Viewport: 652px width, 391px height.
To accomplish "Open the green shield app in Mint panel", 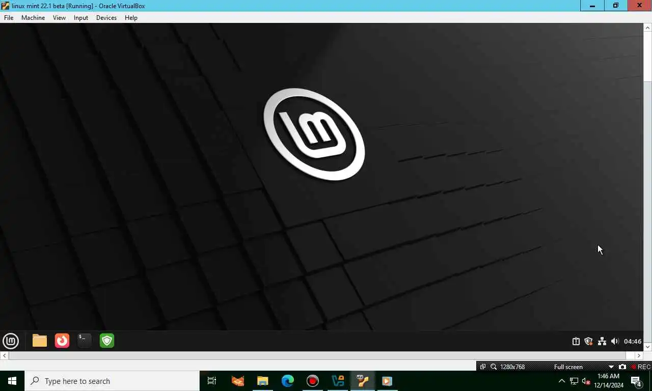I will (107, 341).
